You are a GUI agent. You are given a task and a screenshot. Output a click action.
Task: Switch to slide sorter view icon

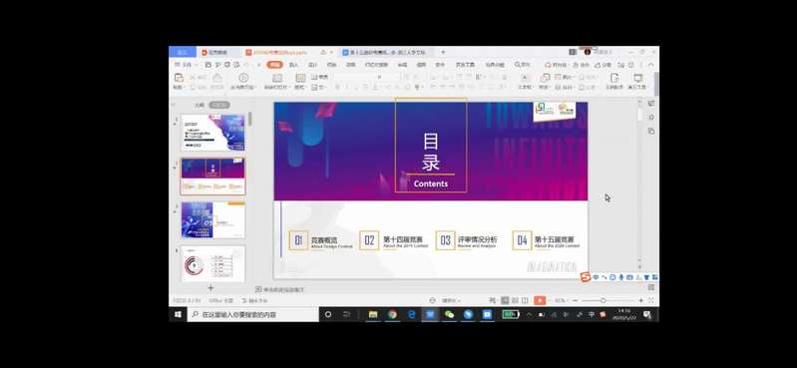(x=515, y=300)
